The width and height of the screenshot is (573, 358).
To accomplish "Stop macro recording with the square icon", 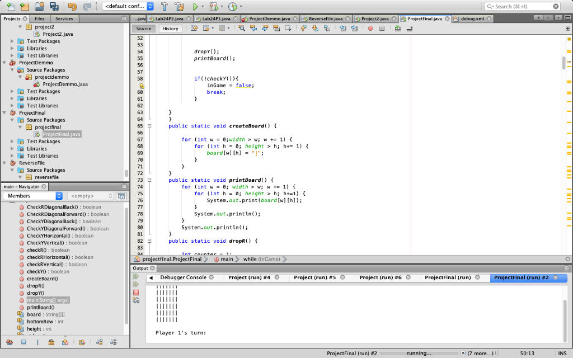I will 382,28.
